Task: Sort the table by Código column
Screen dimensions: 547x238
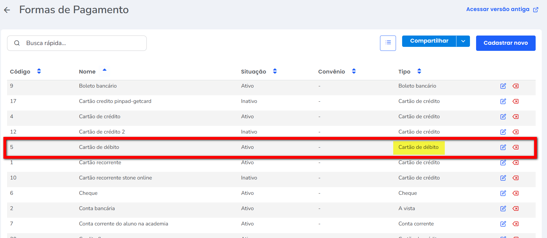Action: [39, 71]
